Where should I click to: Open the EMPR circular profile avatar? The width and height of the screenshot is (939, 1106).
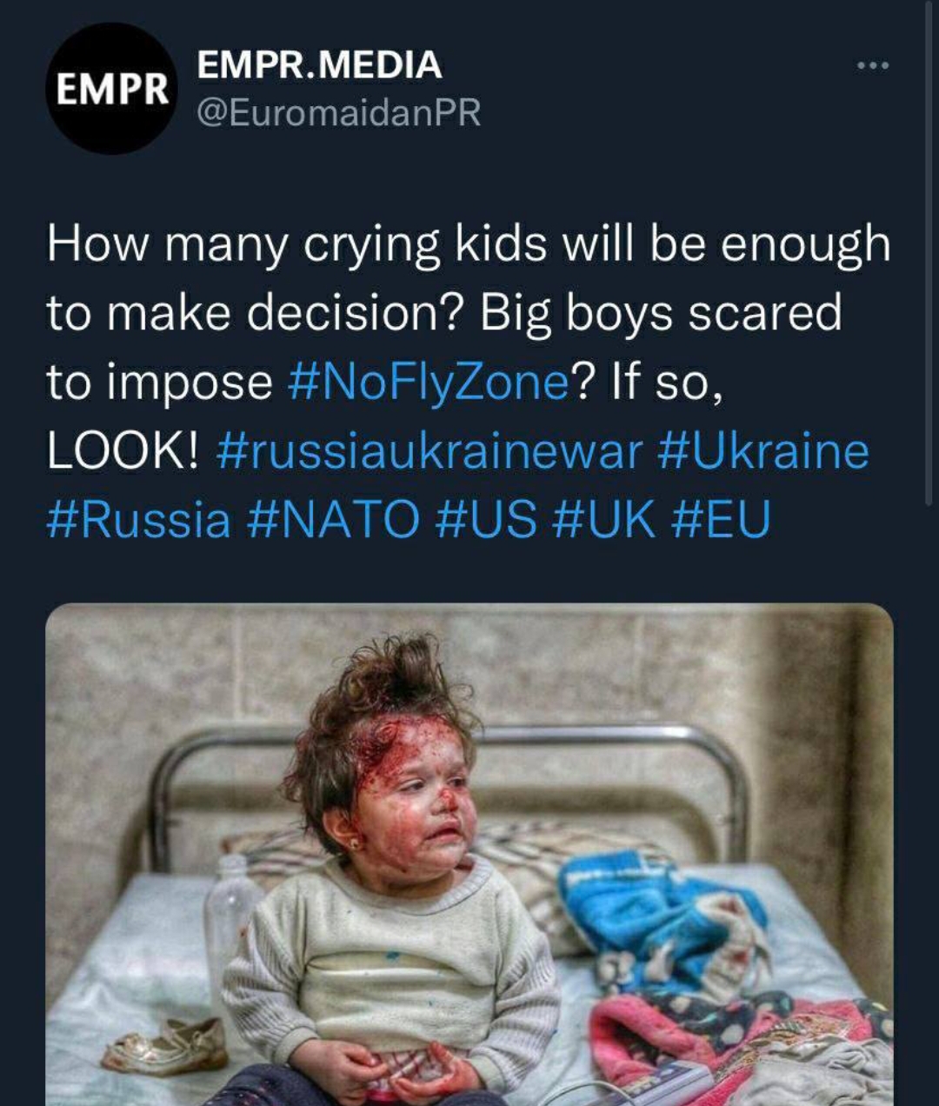tap(110, 89)
